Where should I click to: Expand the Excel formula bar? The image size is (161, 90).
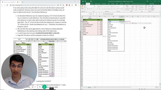click(160, 14)
